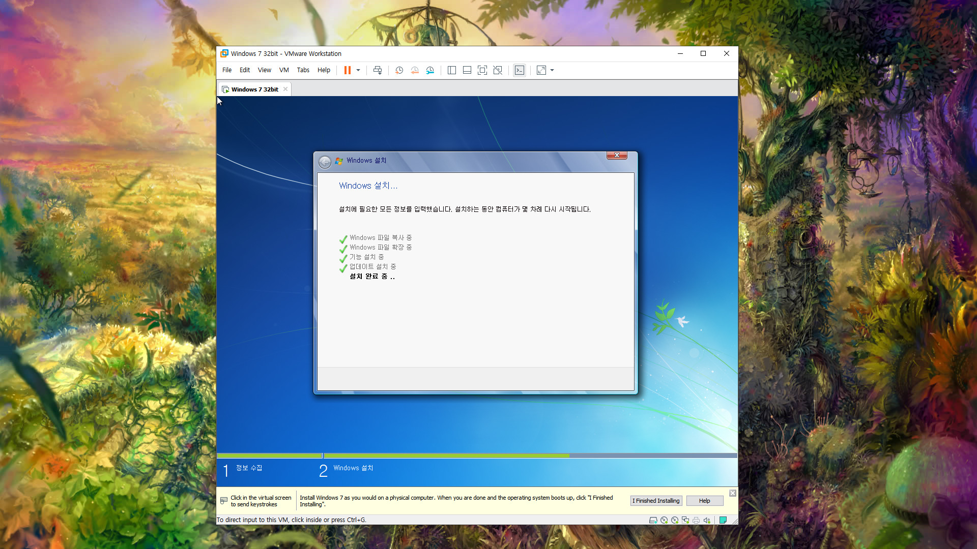Click the Windows flag icon in setup title

339,161
